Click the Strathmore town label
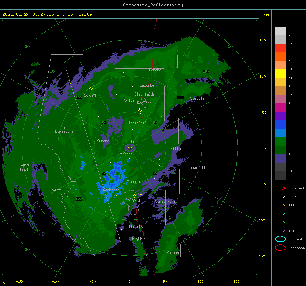This screenshot has width=306, height=286. click(165, 201)
